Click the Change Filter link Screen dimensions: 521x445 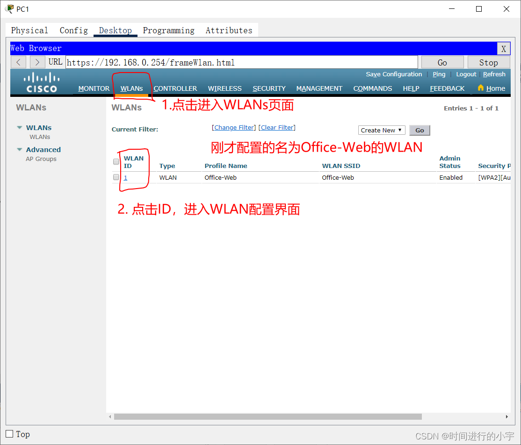(x=233, y=127)
